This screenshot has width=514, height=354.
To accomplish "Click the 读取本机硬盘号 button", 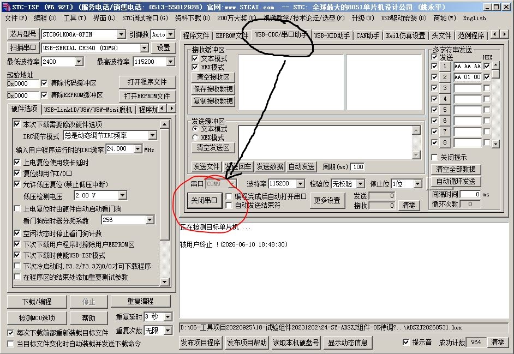I will pos(296,343).
